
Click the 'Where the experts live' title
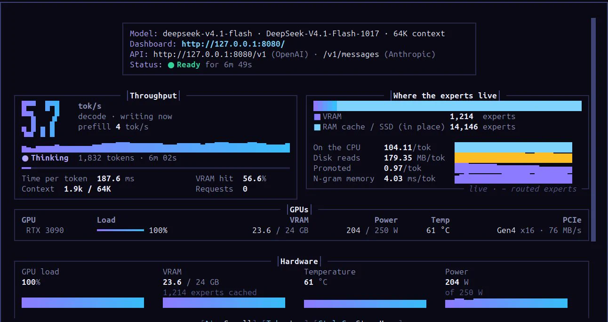pos(445,96)
